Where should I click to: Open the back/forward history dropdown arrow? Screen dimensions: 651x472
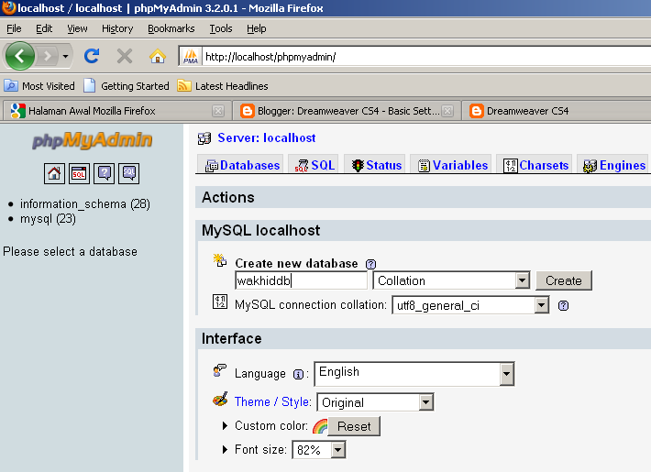[66, 56]
